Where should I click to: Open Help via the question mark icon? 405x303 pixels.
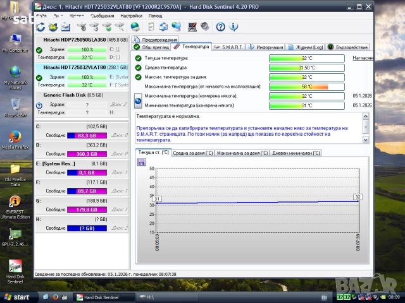(x=220, y=27)
